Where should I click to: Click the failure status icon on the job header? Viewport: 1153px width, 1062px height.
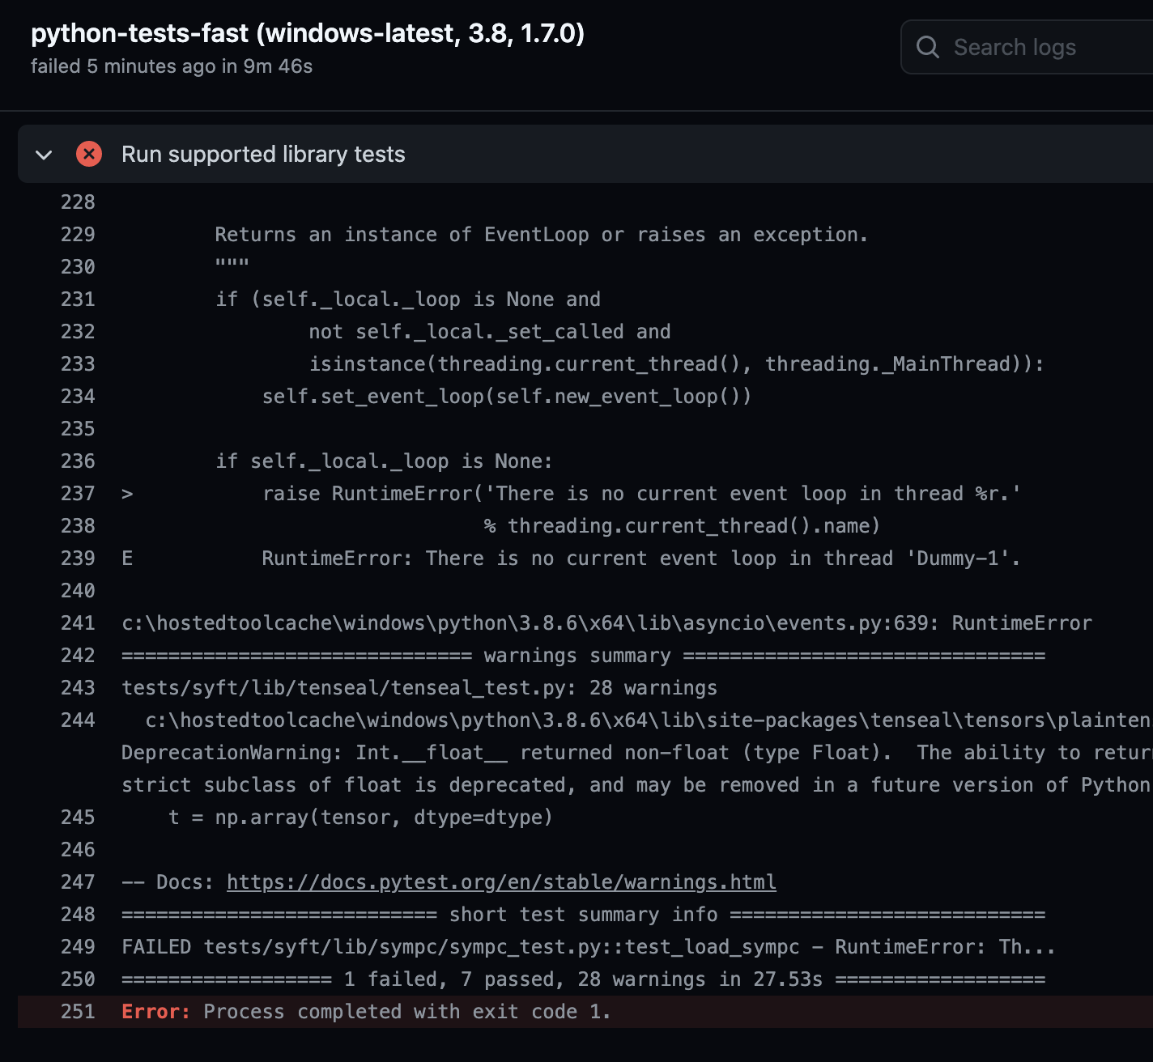89,154
